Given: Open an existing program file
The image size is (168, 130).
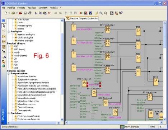Looking at the screenshot, I should click(13, 13).
